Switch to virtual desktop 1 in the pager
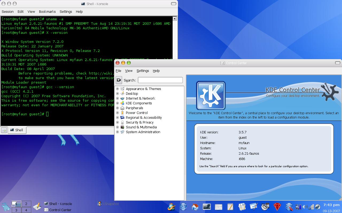This screenshot has width=342, height=213. (x=16, y=204)
